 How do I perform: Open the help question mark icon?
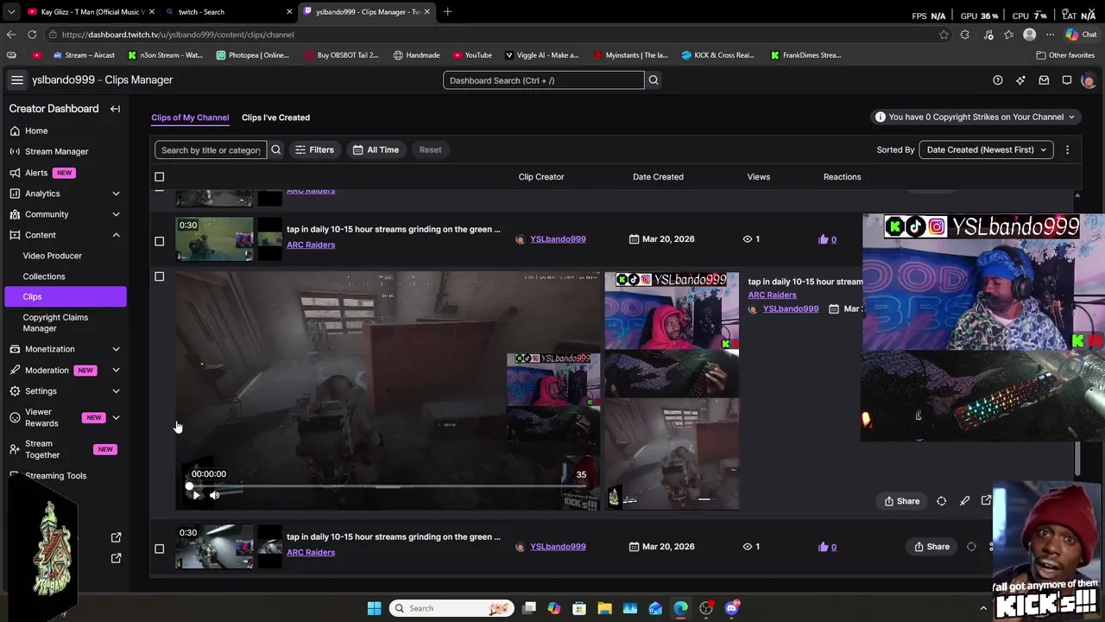click(x=998, y=80)
